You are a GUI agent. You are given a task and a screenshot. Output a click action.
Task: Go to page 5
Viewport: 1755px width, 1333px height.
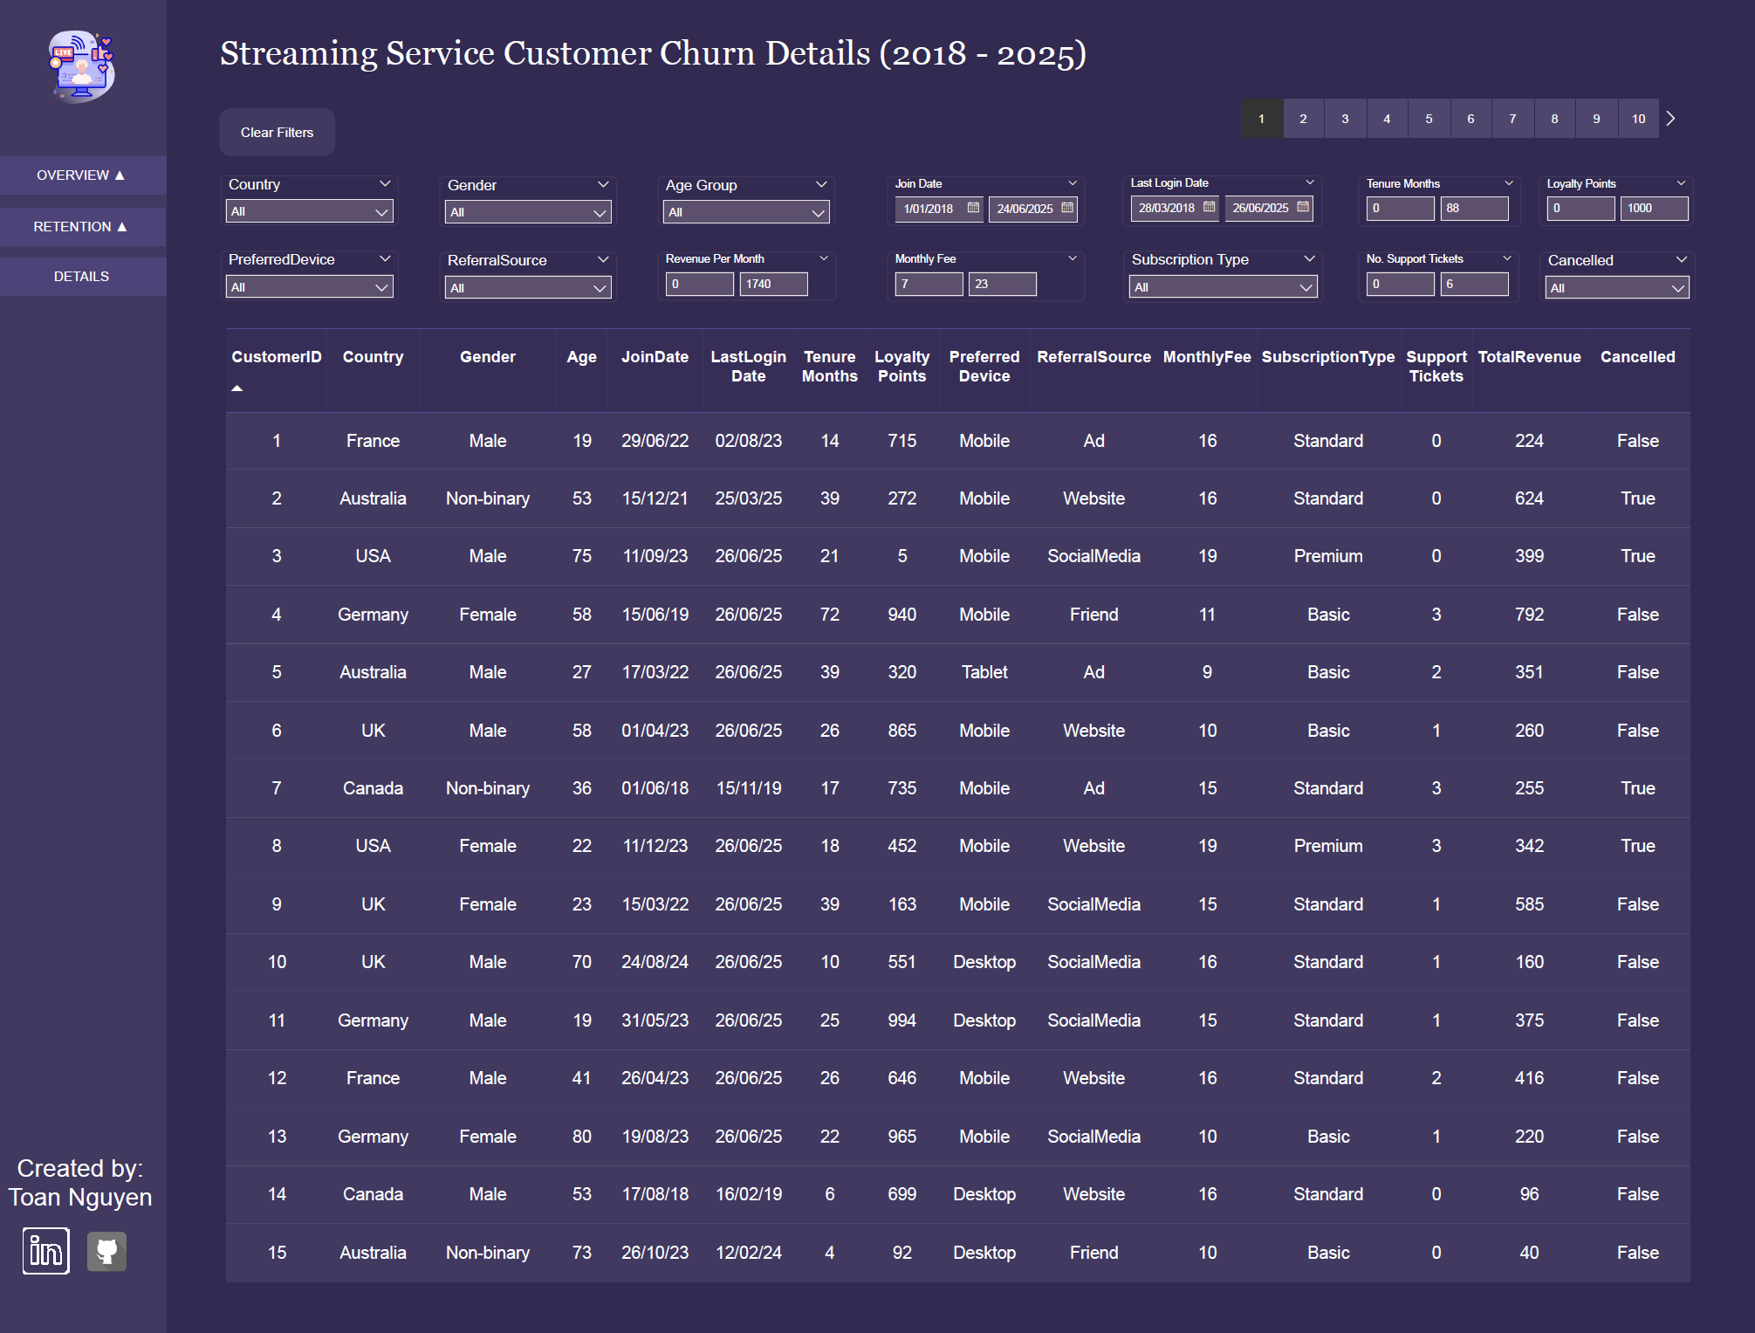[x=1429, y=119]
